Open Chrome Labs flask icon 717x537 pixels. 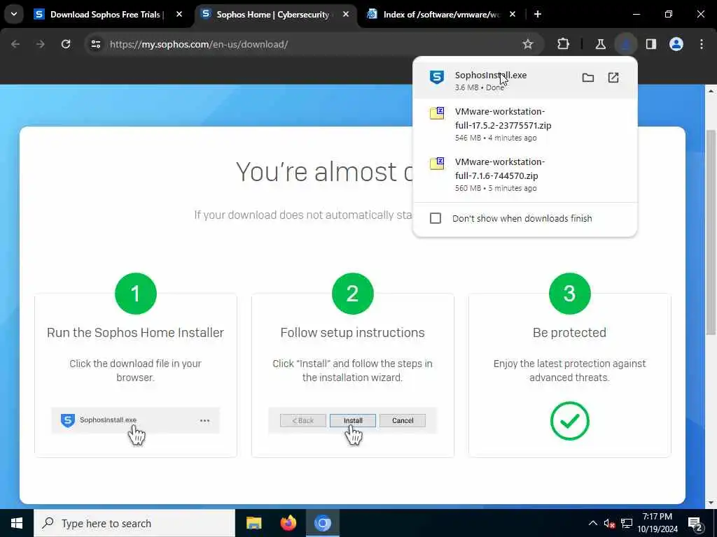(600, 44)
